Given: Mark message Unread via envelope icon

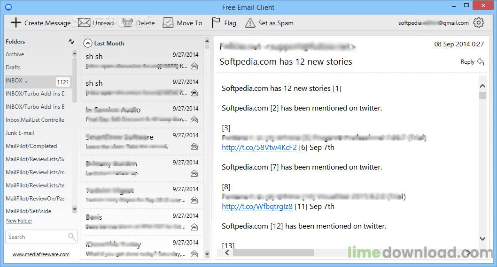Looking at the screenshot, I should [x=84, y=23].
